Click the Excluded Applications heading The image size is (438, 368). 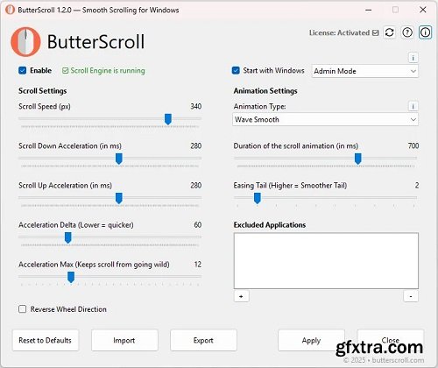point(270,225)
